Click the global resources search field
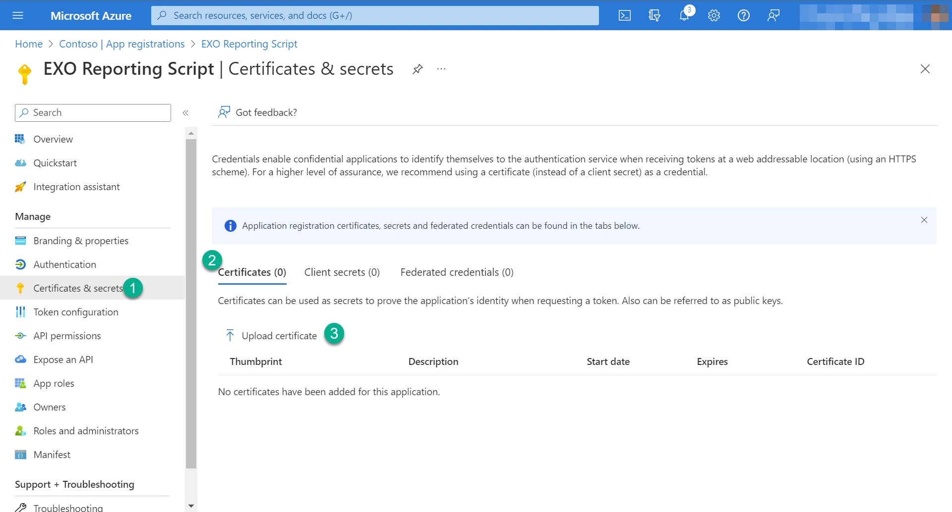The height and width of the screenshot is (512, 952). [374, 15]
